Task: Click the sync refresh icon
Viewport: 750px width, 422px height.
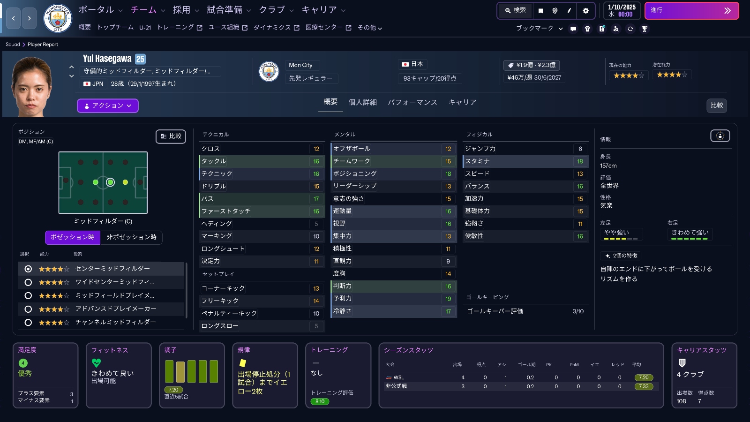Action: 630,29
